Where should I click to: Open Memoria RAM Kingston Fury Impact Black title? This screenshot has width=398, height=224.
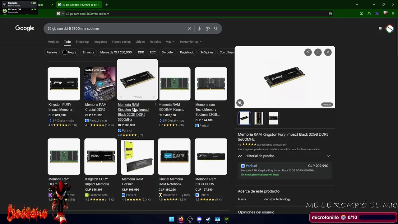tap(133, 112)
